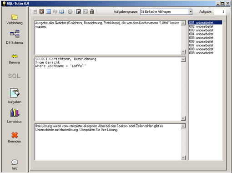Select task 006 unbearbeitet
232x173 pixels.
[x=205, y=41]
